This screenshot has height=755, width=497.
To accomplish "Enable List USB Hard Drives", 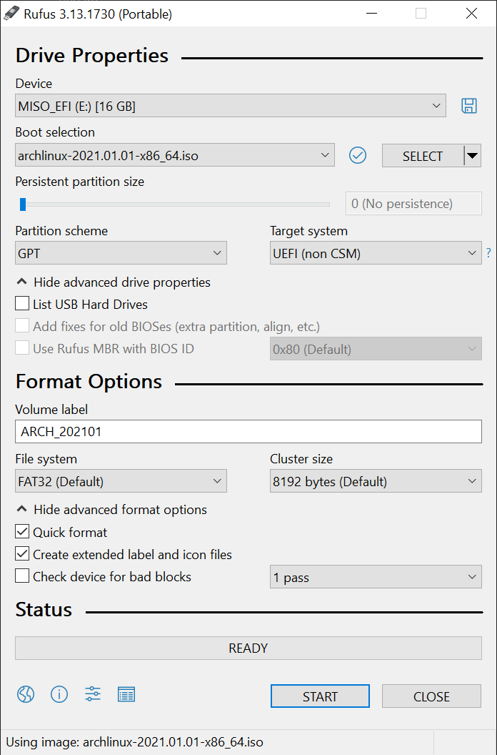I will (x=21, y=304).
